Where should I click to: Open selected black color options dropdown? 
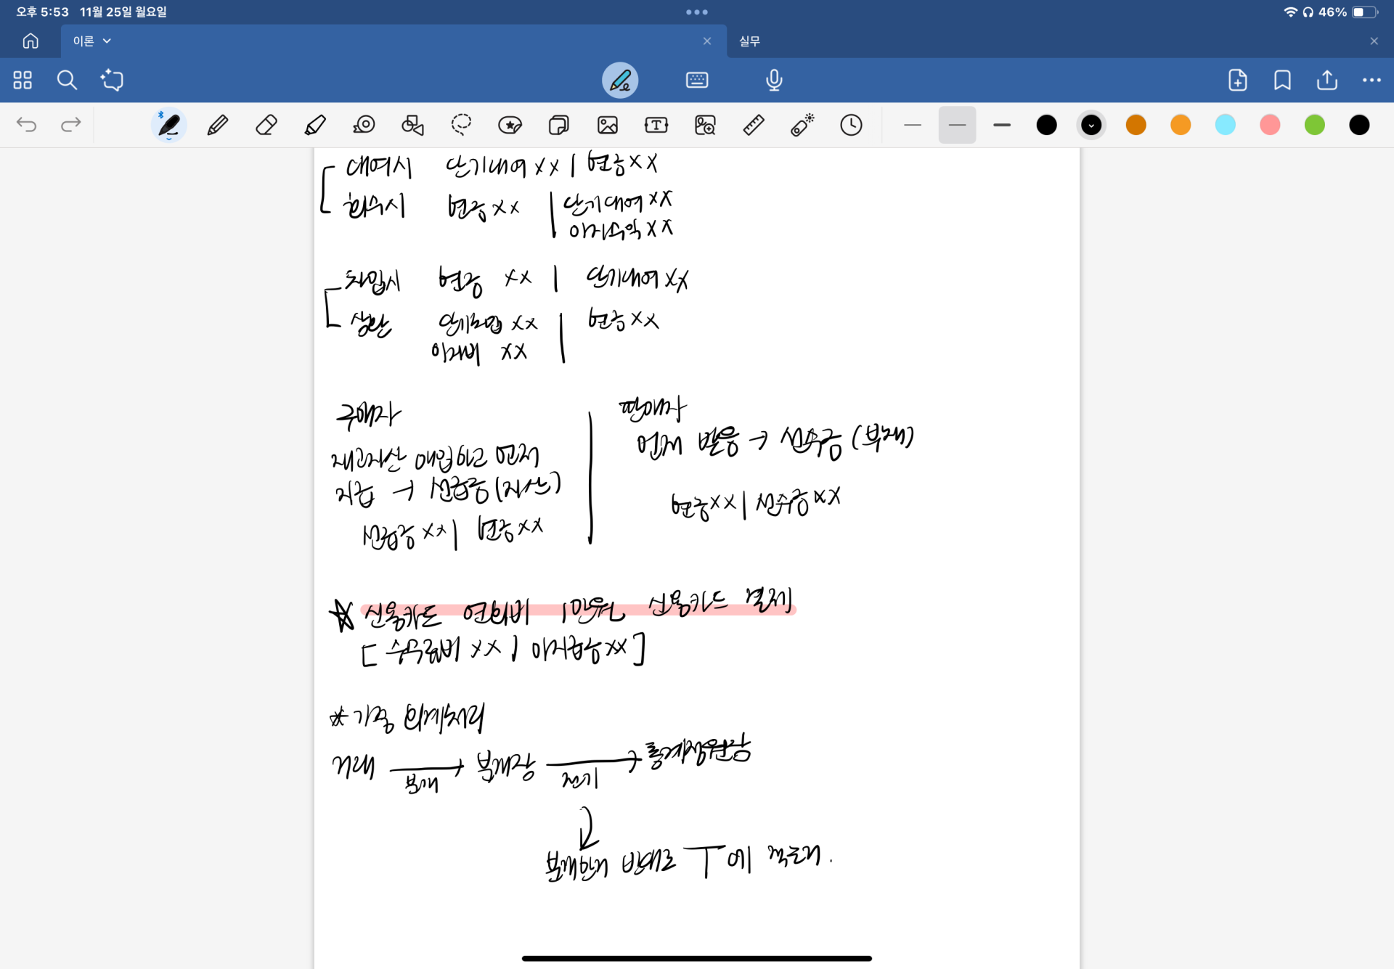click(x=1091, y=125)
